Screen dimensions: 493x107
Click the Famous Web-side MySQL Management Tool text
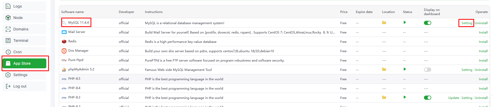178,70
